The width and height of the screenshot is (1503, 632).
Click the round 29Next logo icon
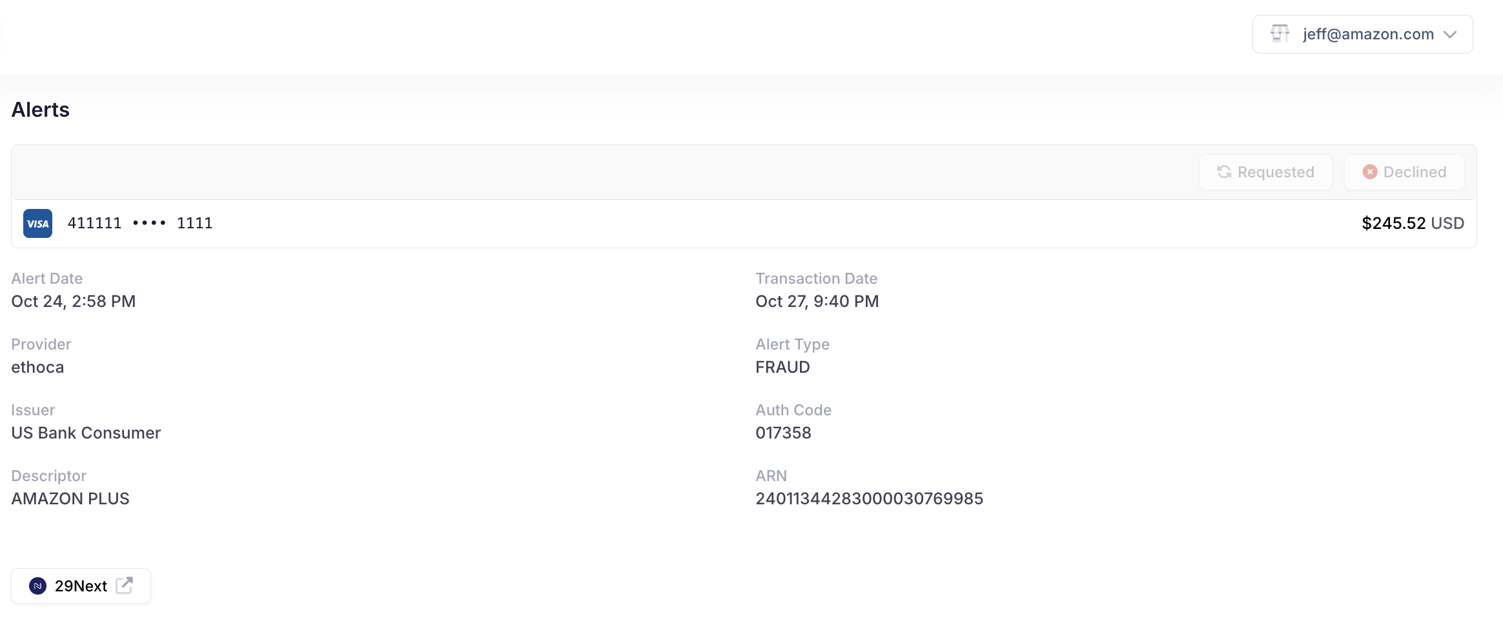click(x=38, y=586)
